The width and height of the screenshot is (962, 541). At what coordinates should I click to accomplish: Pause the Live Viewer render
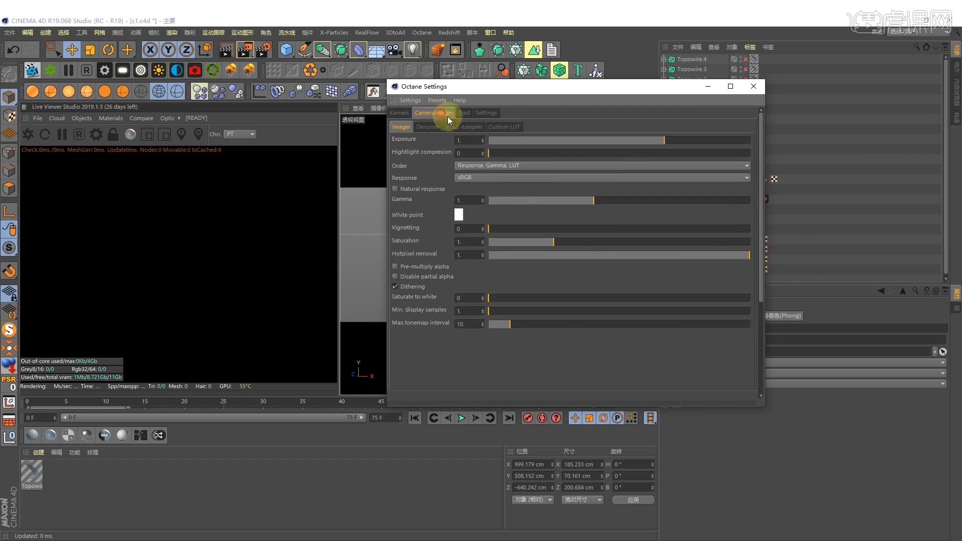click(x=62, y=134)
